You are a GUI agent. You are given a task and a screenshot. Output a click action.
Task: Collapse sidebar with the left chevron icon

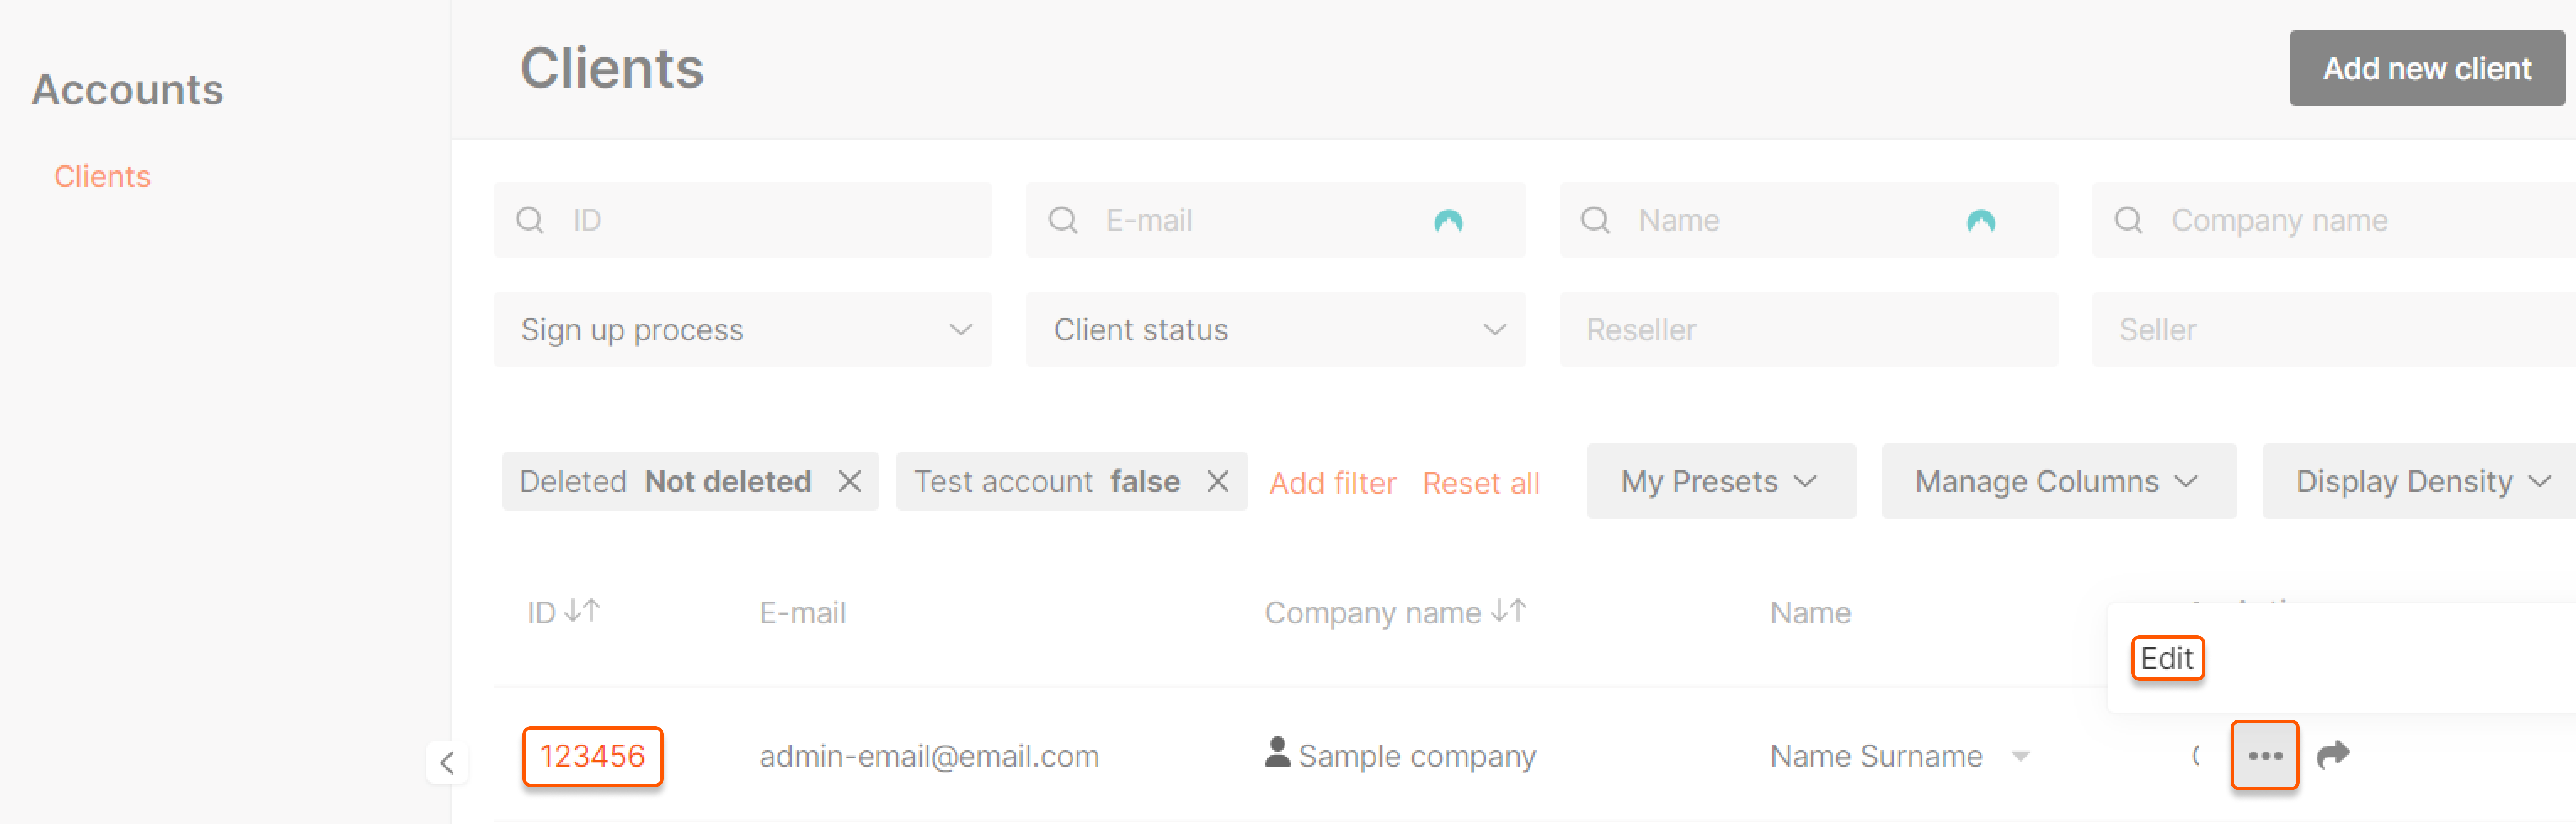(x=447, y=763)
